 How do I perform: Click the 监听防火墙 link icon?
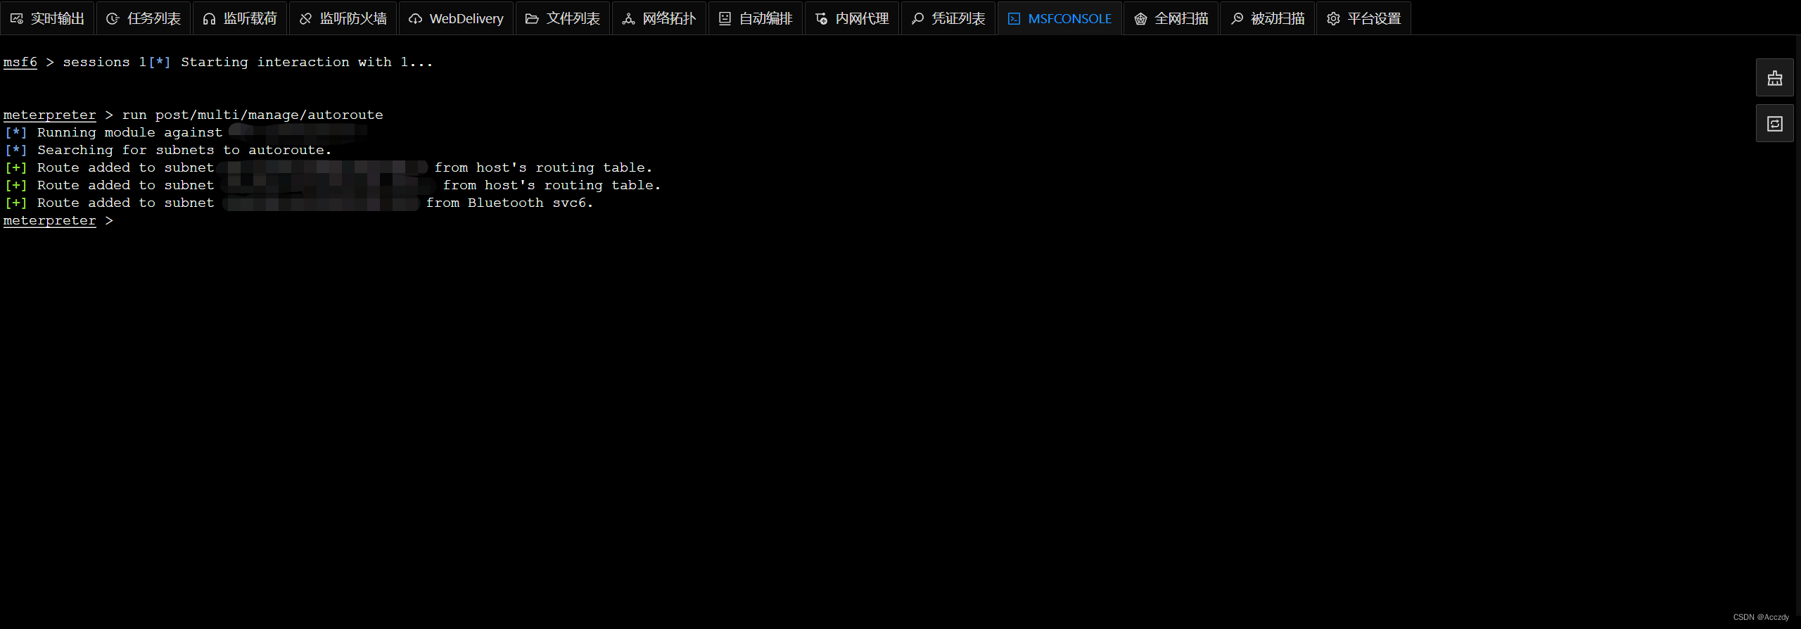tap(305, 19)
